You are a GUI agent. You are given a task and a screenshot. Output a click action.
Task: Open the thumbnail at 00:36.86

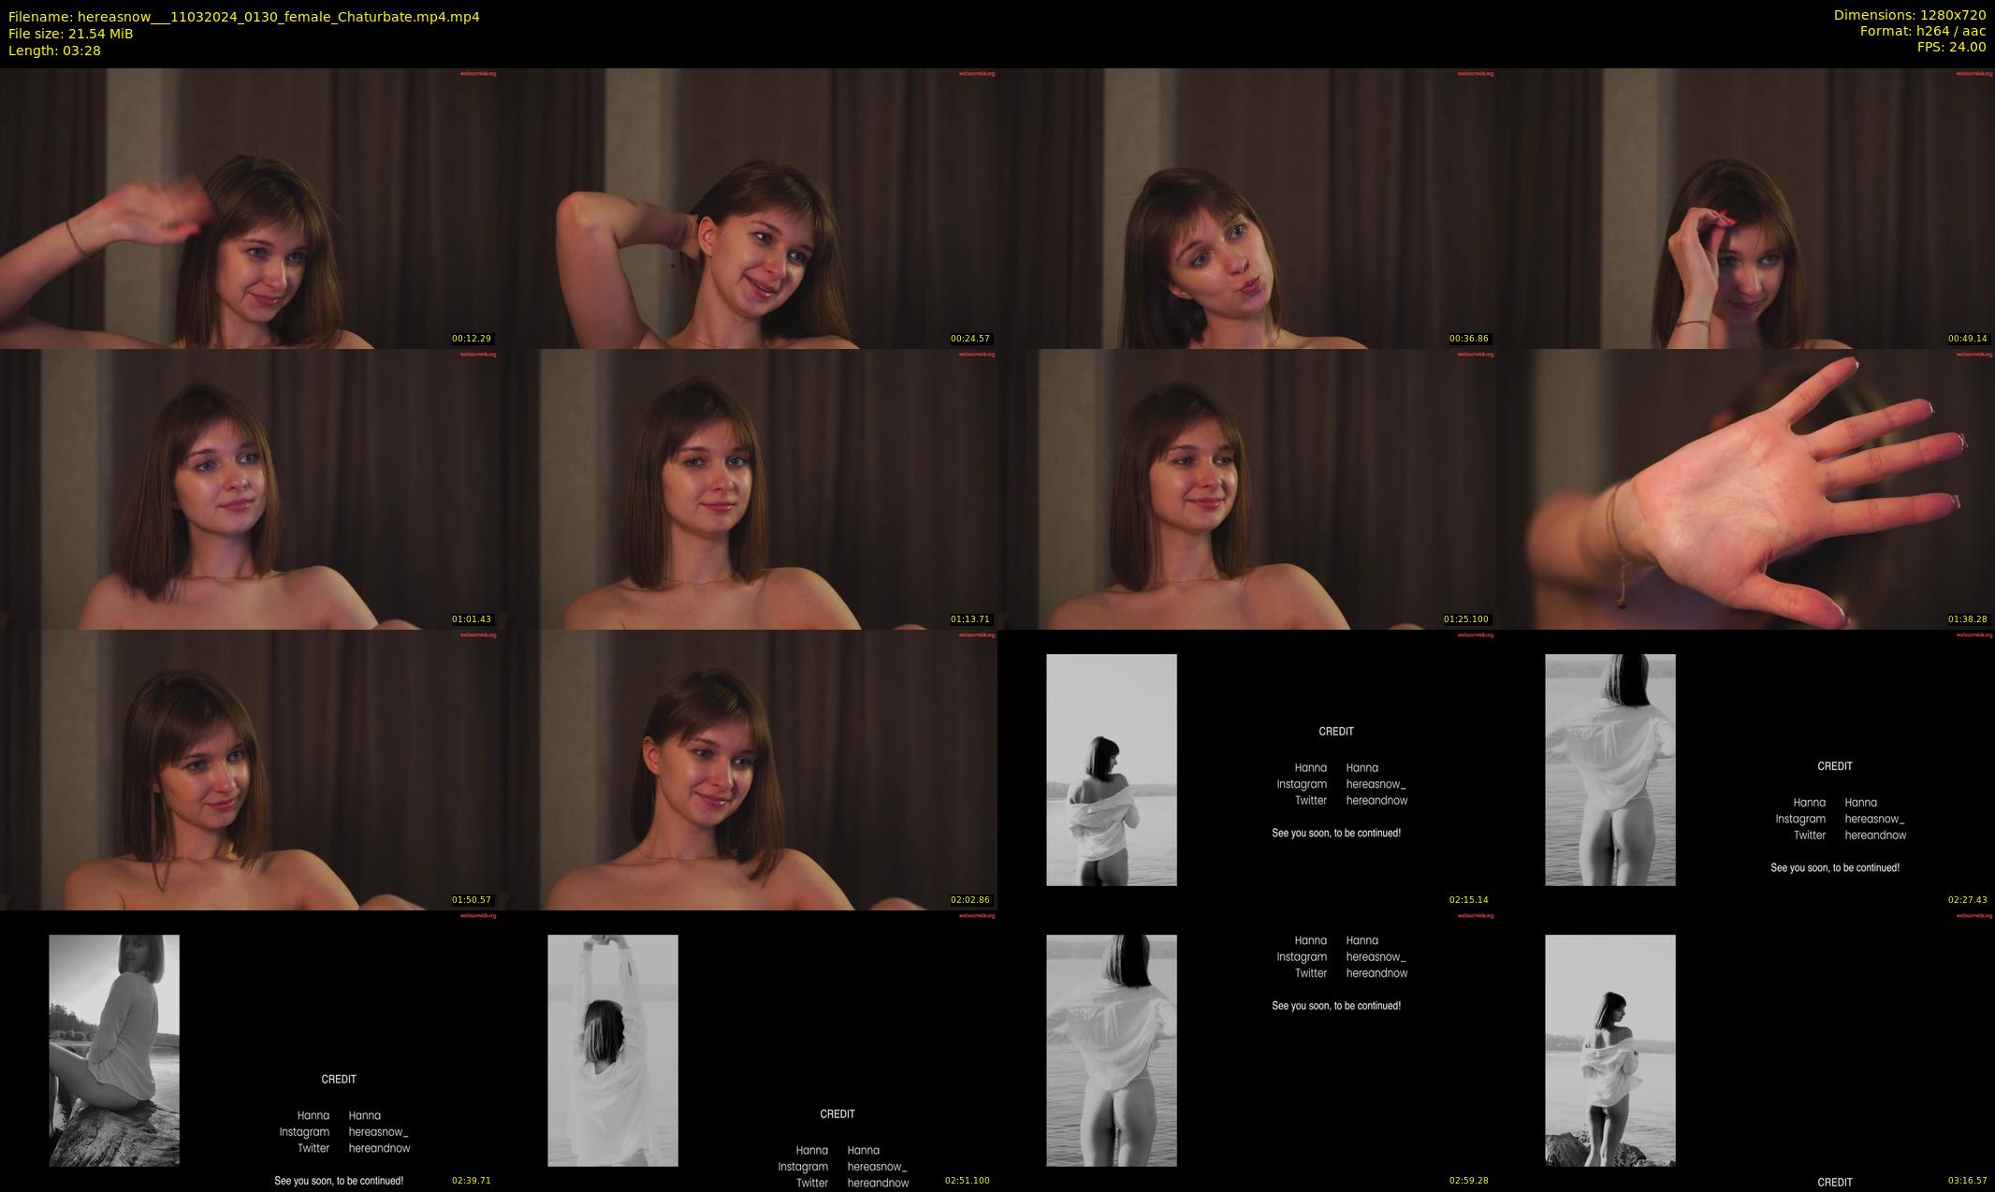point(1246,208)
